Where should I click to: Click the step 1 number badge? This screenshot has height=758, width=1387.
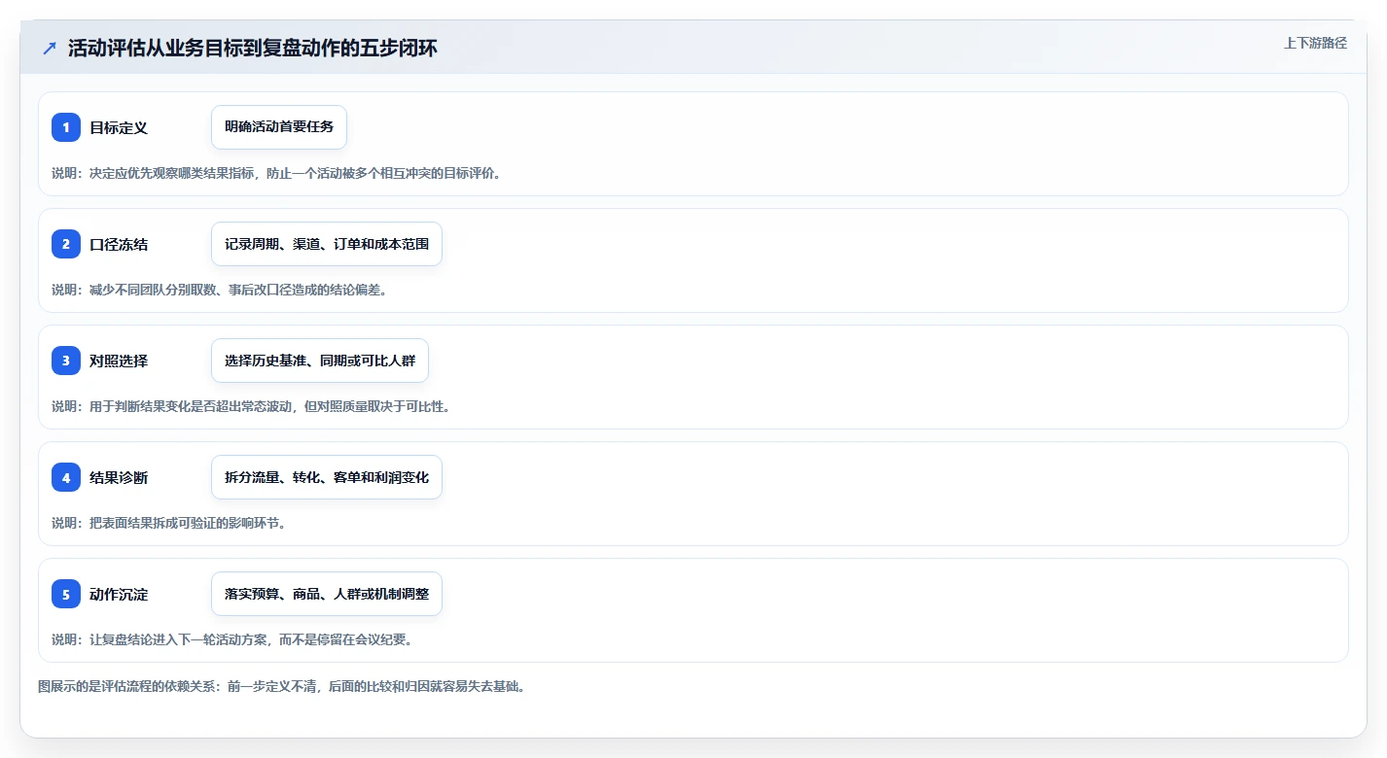66,127
